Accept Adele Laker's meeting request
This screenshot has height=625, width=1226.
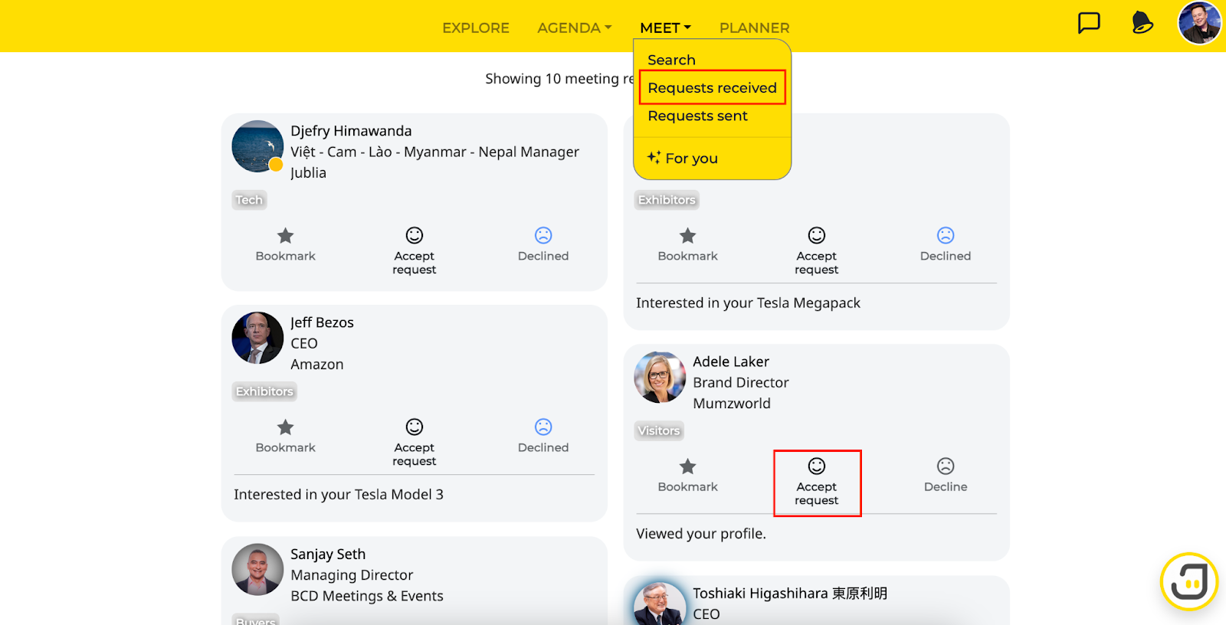pyautogui.click(x=817, y=483)
